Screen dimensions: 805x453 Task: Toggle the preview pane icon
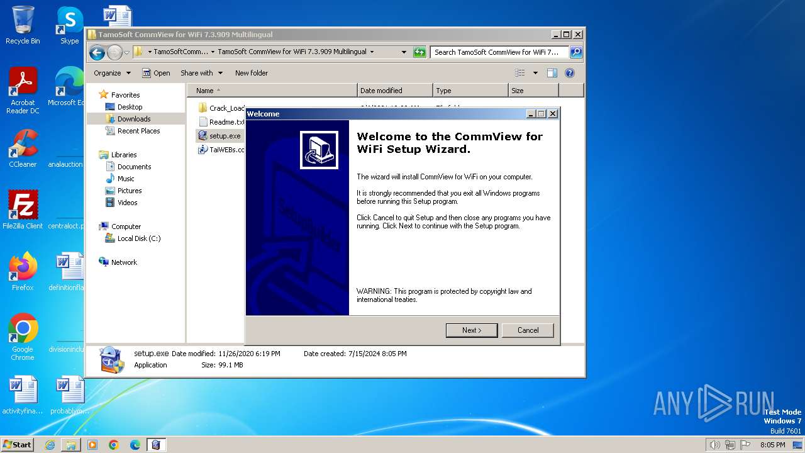point(552,73)
